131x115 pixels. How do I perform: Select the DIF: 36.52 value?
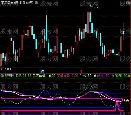point(24,76)
